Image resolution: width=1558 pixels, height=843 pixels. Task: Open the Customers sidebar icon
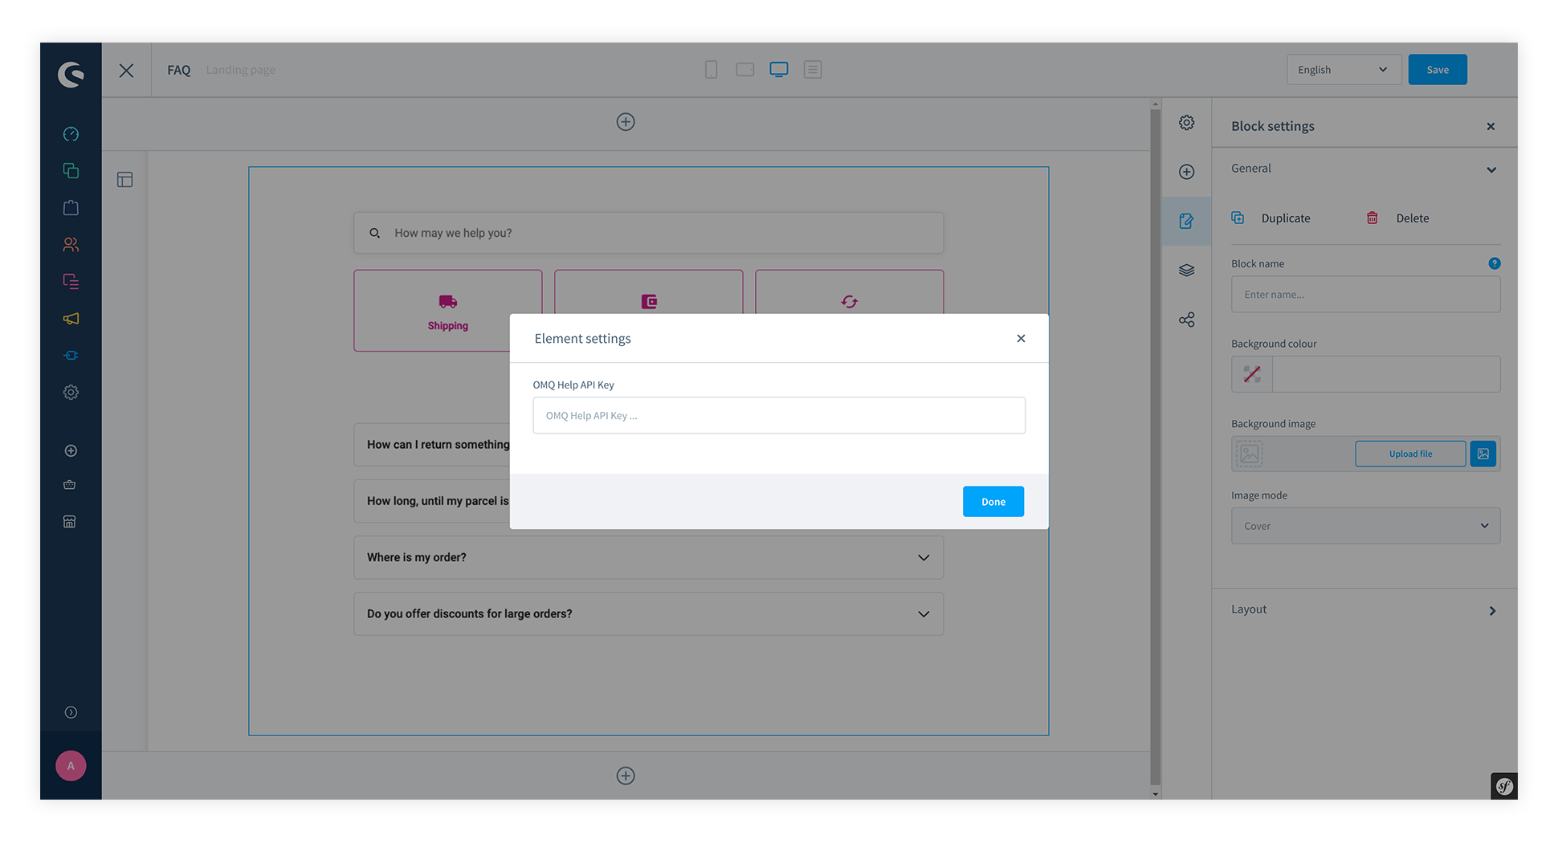pyautogui.click(x=71, y=244)
